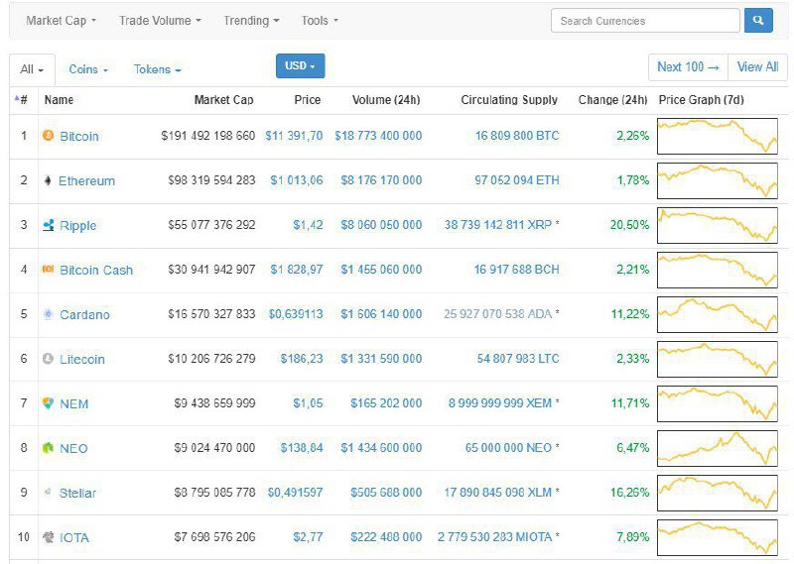Image resolution: width=794 pixels, height=564 pixels.
Task: Focus the Search Currencies field
Action: [645, 21]
